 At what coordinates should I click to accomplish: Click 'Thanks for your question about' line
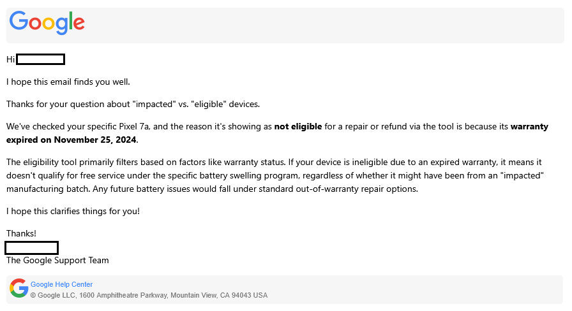(70, 104)
